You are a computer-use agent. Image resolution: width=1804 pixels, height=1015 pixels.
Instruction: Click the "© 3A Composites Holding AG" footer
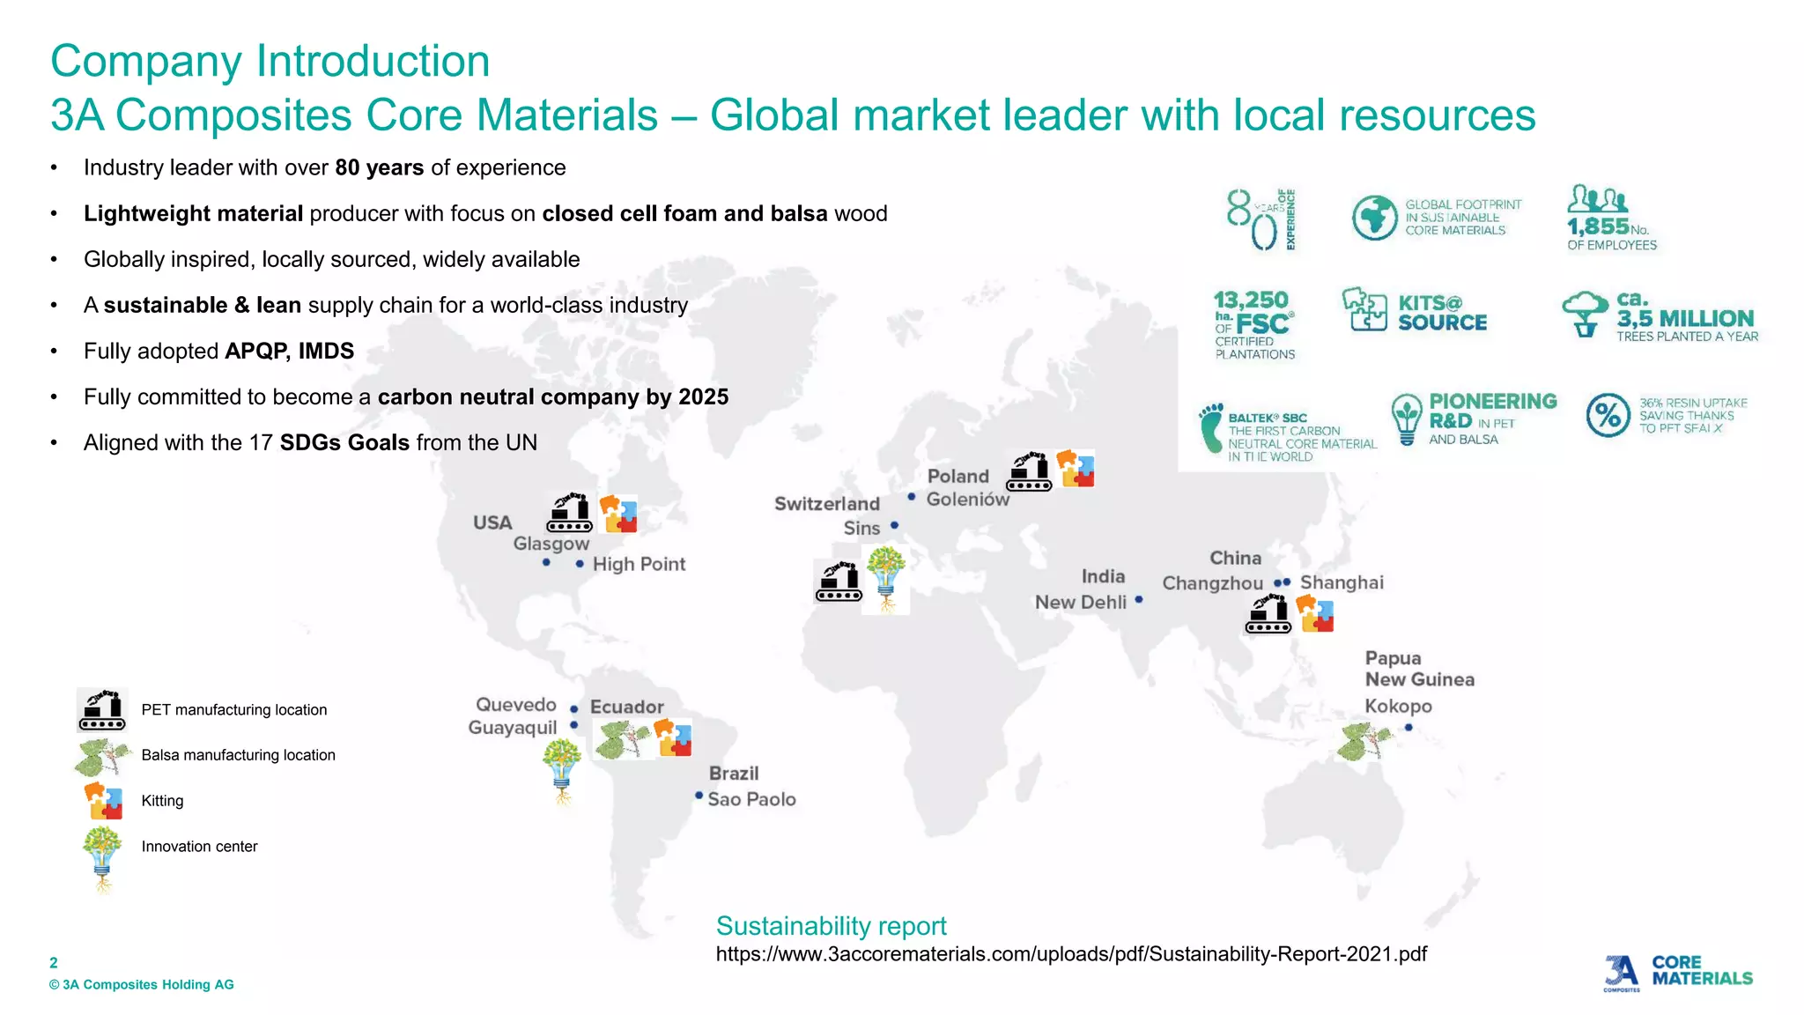click(142, 985)
